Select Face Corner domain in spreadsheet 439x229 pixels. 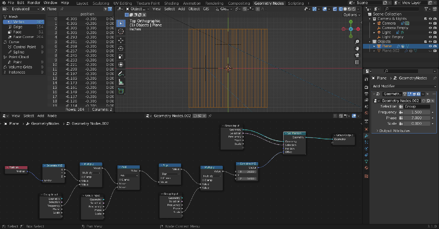tap(23, 37)
